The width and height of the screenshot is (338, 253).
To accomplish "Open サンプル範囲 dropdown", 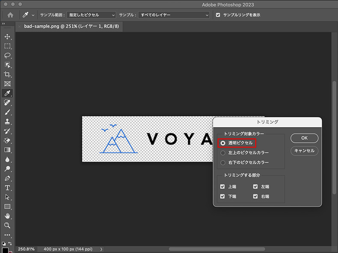I will click(x=91, y=15).
